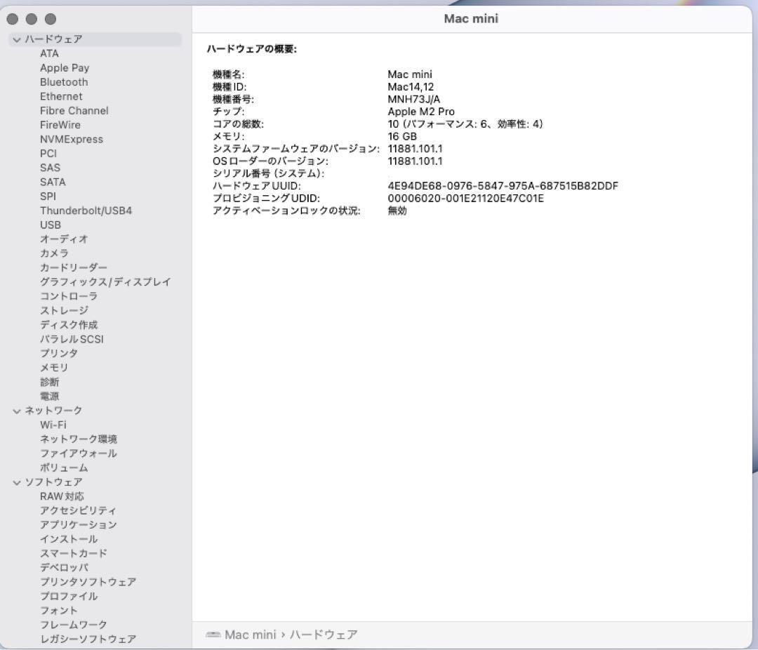Collapse the ハードウェア section
The width and height of the screenshot is (758, 650).
(x=15, y=39)
